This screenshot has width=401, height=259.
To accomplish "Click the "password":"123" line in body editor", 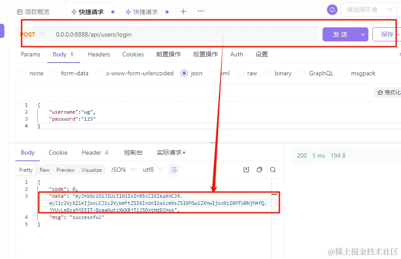I will point(72,119).
